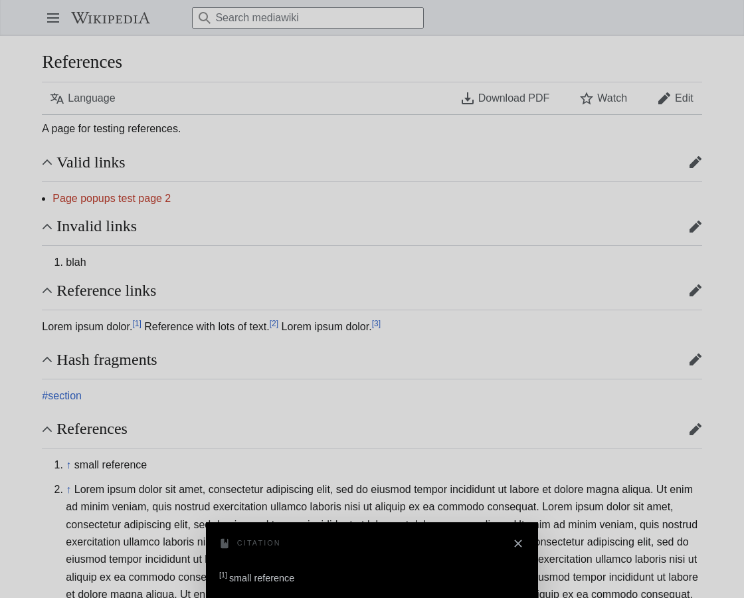This screenshot has width=744, height=598.
Task: Edit the Hash fragments section
Action: (695, 359)
